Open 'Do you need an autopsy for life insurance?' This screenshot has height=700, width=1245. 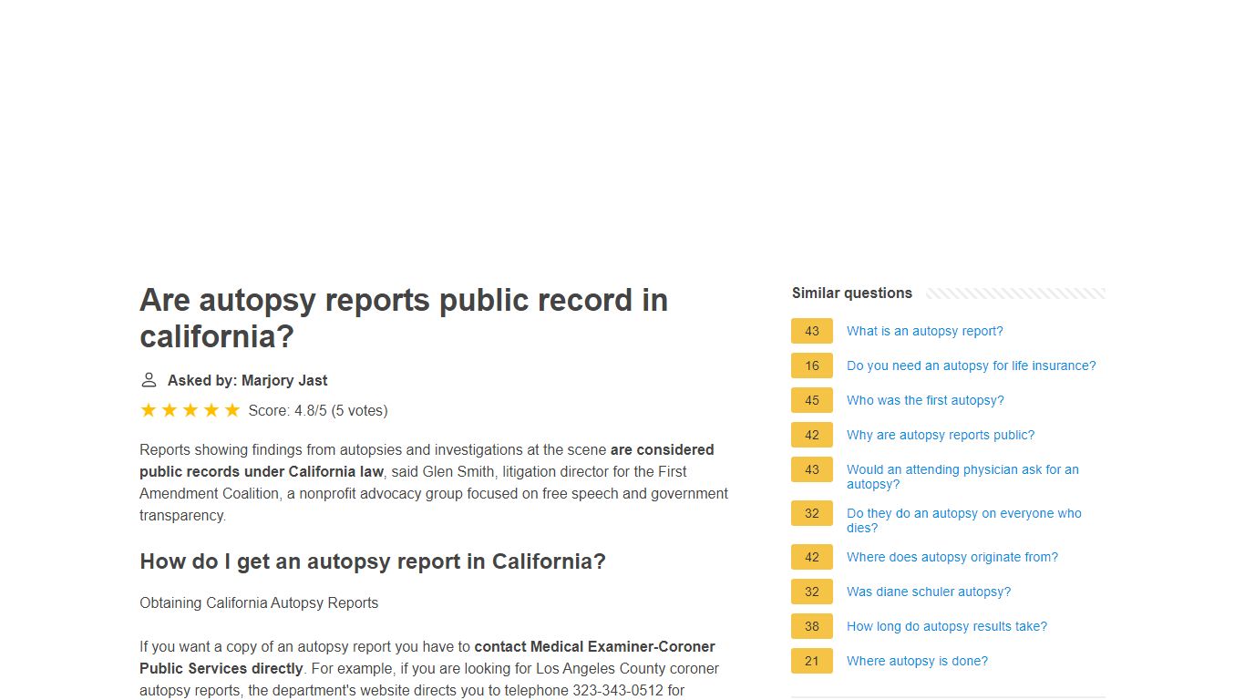pos(971,365)
